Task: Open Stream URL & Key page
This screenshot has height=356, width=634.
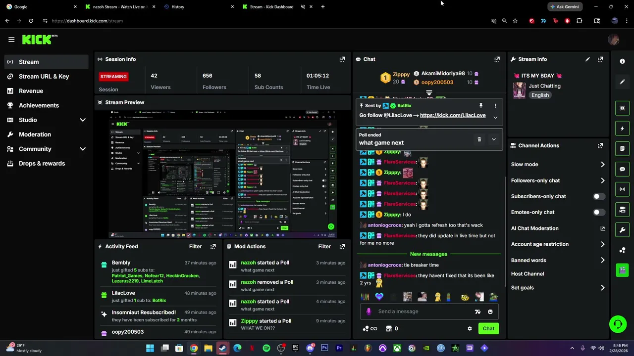Action: pyautogui.click(x=47, y=76)
